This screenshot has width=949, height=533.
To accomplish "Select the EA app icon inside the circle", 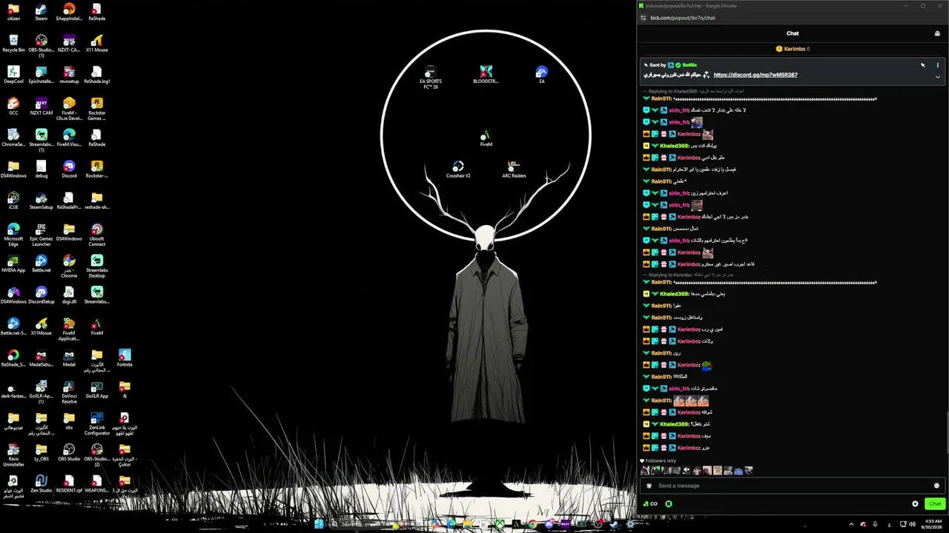I will (x=542, y=75).
